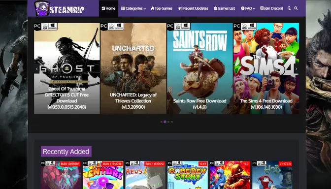331x189 pixels.
Task: Open the Reus 2 game thumbnail
Action: [145, 175]
